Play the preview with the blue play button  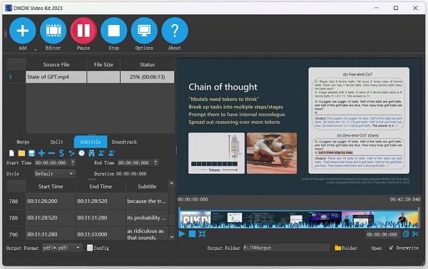click(x=182, y=234)
